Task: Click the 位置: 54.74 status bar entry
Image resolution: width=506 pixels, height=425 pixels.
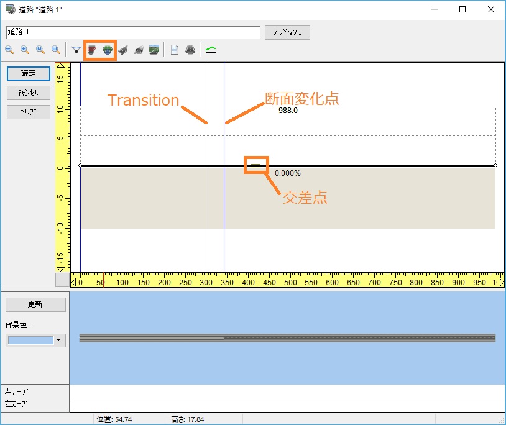Action: [x=114, y=419]
